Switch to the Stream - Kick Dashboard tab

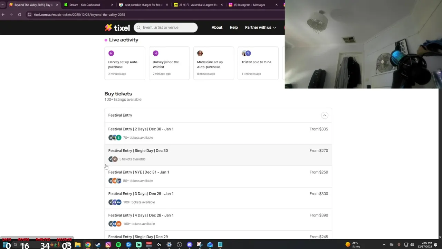[88, 5]
